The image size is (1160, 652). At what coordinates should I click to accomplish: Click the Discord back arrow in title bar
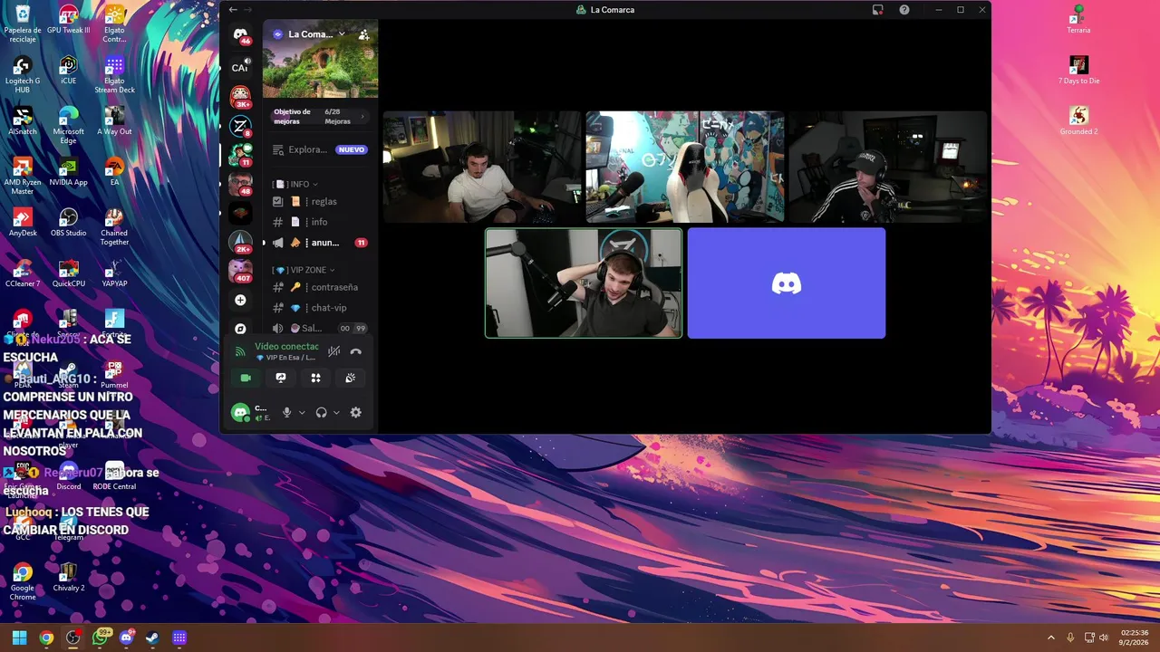[x=233, y=9]
